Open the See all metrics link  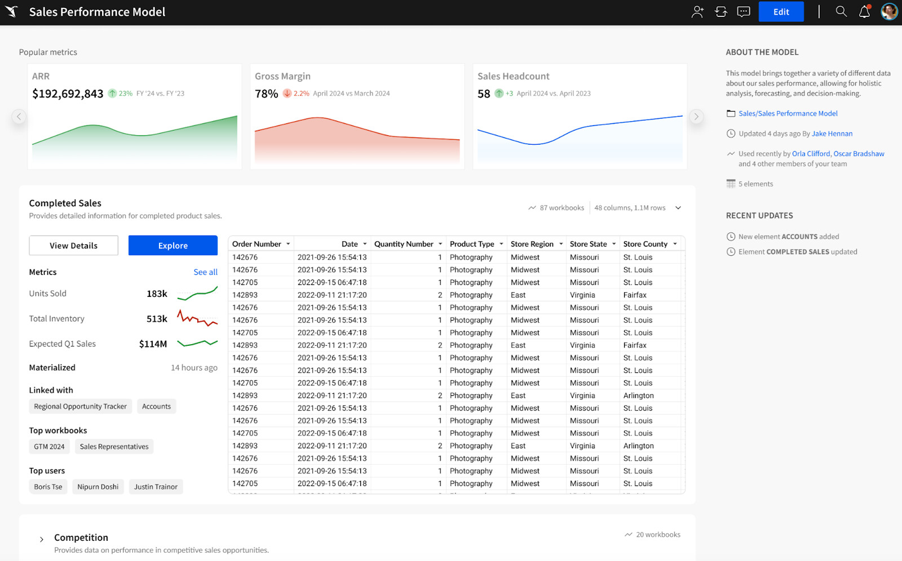(205, 271)
